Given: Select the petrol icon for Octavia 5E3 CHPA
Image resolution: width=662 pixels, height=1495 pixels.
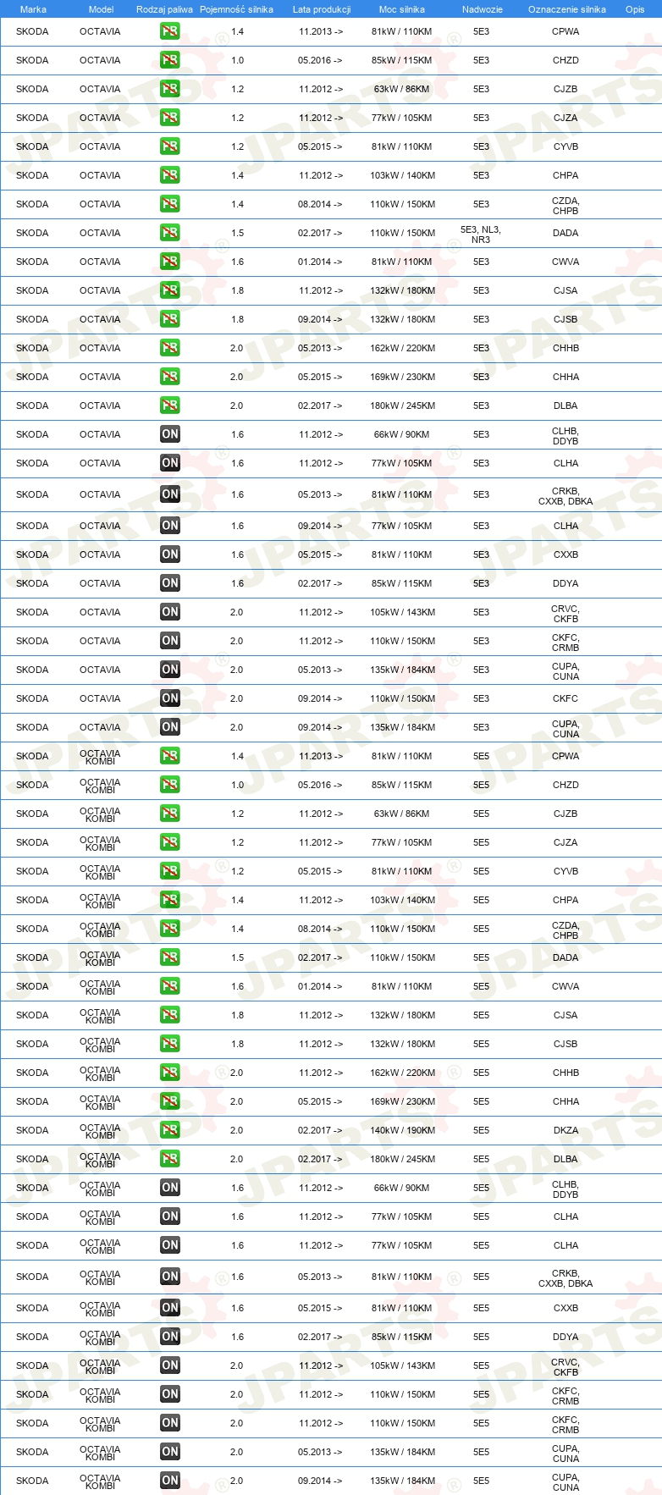Looking at the screenshot, I should [x=170, y=175].
